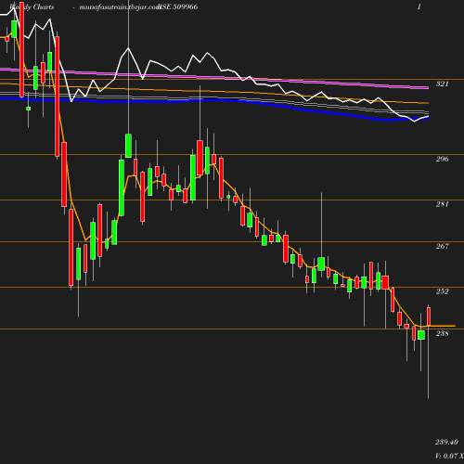Viewport: 464px width, 464px height.
Task: Select the 238 price level label
Action: pos(442,333)
